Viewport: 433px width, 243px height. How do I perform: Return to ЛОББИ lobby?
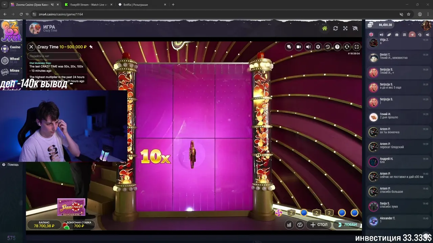(347, 224)
